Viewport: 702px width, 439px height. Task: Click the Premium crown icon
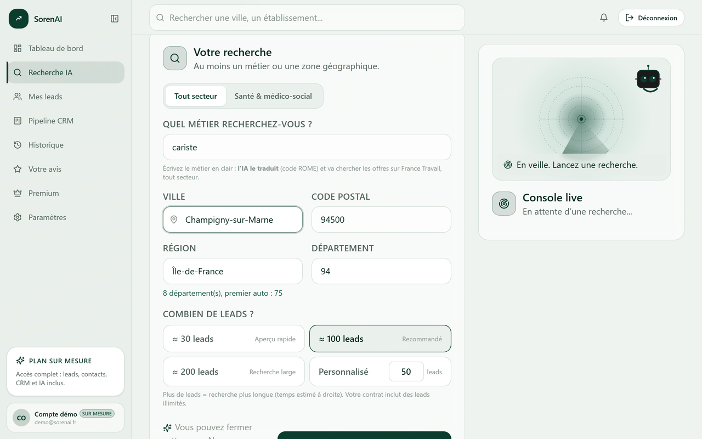pos(18,193)
